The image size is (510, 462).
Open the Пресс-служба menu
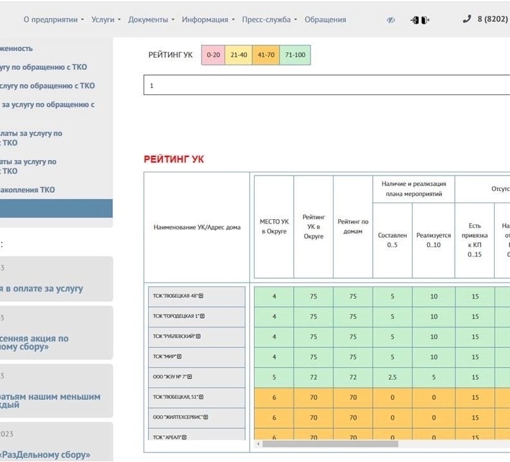click(269, 20)
